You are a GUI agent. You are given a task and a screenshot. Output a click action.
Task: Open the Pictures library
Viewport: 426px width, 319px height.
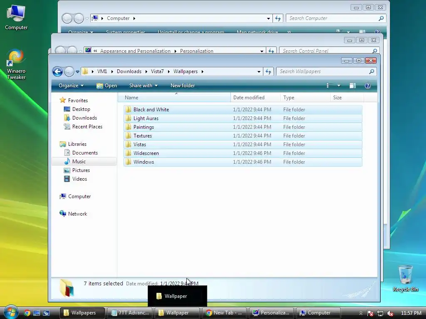click(77, 170)
